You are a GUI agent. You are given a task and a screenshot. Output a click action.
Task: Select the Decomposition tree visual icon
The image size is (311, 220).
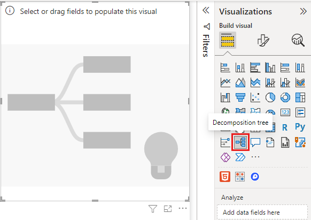[x=240, y=142]
